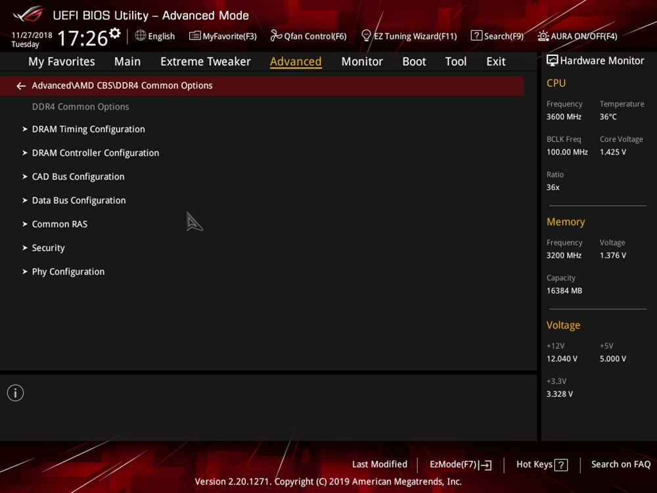Image resolution: width=657 pixels, height=493 pixels.
Task: Click the back arrow in the breadcrumb bar
Action: click(21, 86)
